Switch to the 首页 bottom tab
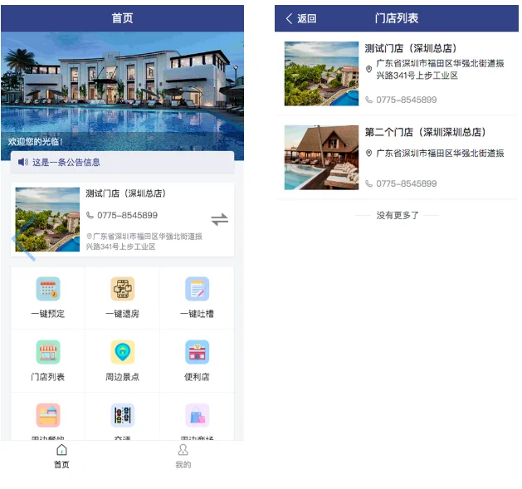 click(x=61, y=457)
